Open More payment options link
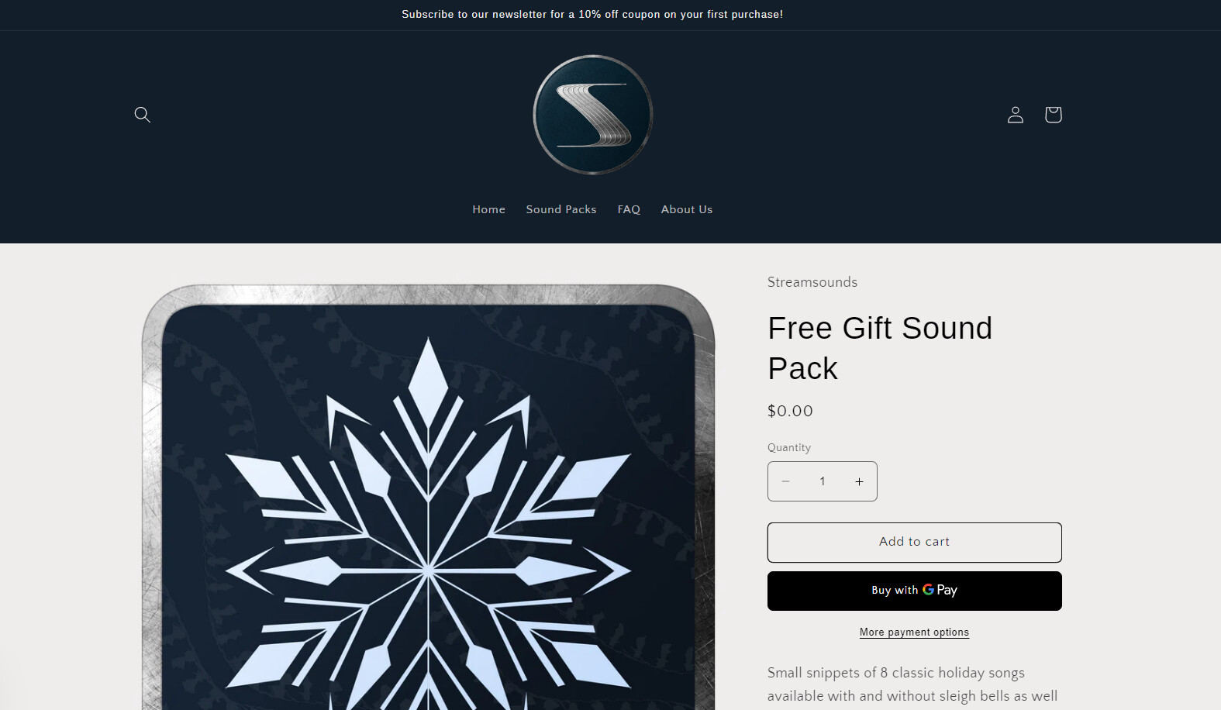Image resolution: width=1221 pixels, height=710 pixels. point(914,632)
